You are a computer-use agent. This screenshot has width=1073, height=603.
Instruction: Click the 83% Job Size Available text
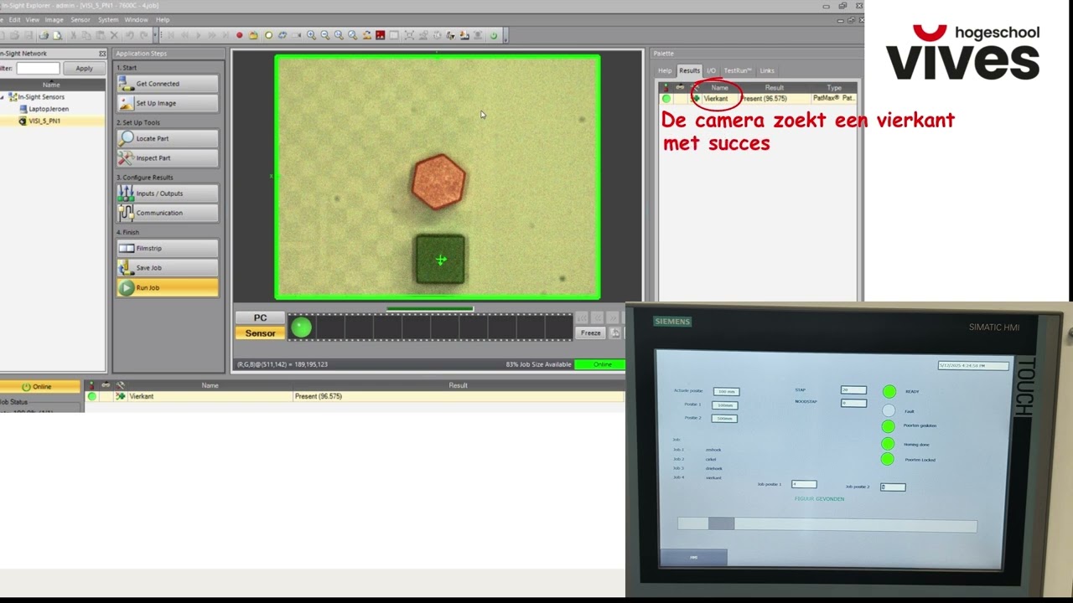[x=538, y=364]
